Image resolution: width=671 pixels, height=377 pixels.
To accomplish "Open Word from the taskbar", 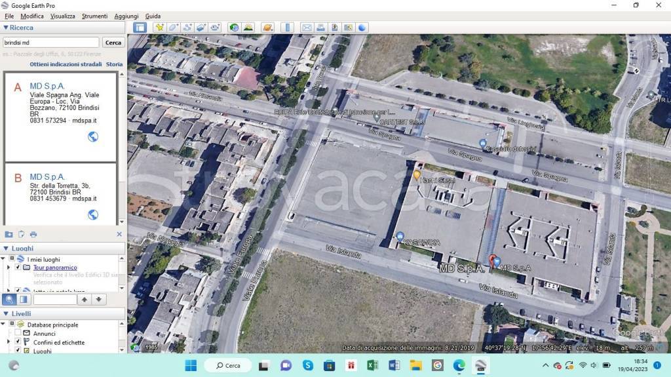I will (x=394, y=365).
